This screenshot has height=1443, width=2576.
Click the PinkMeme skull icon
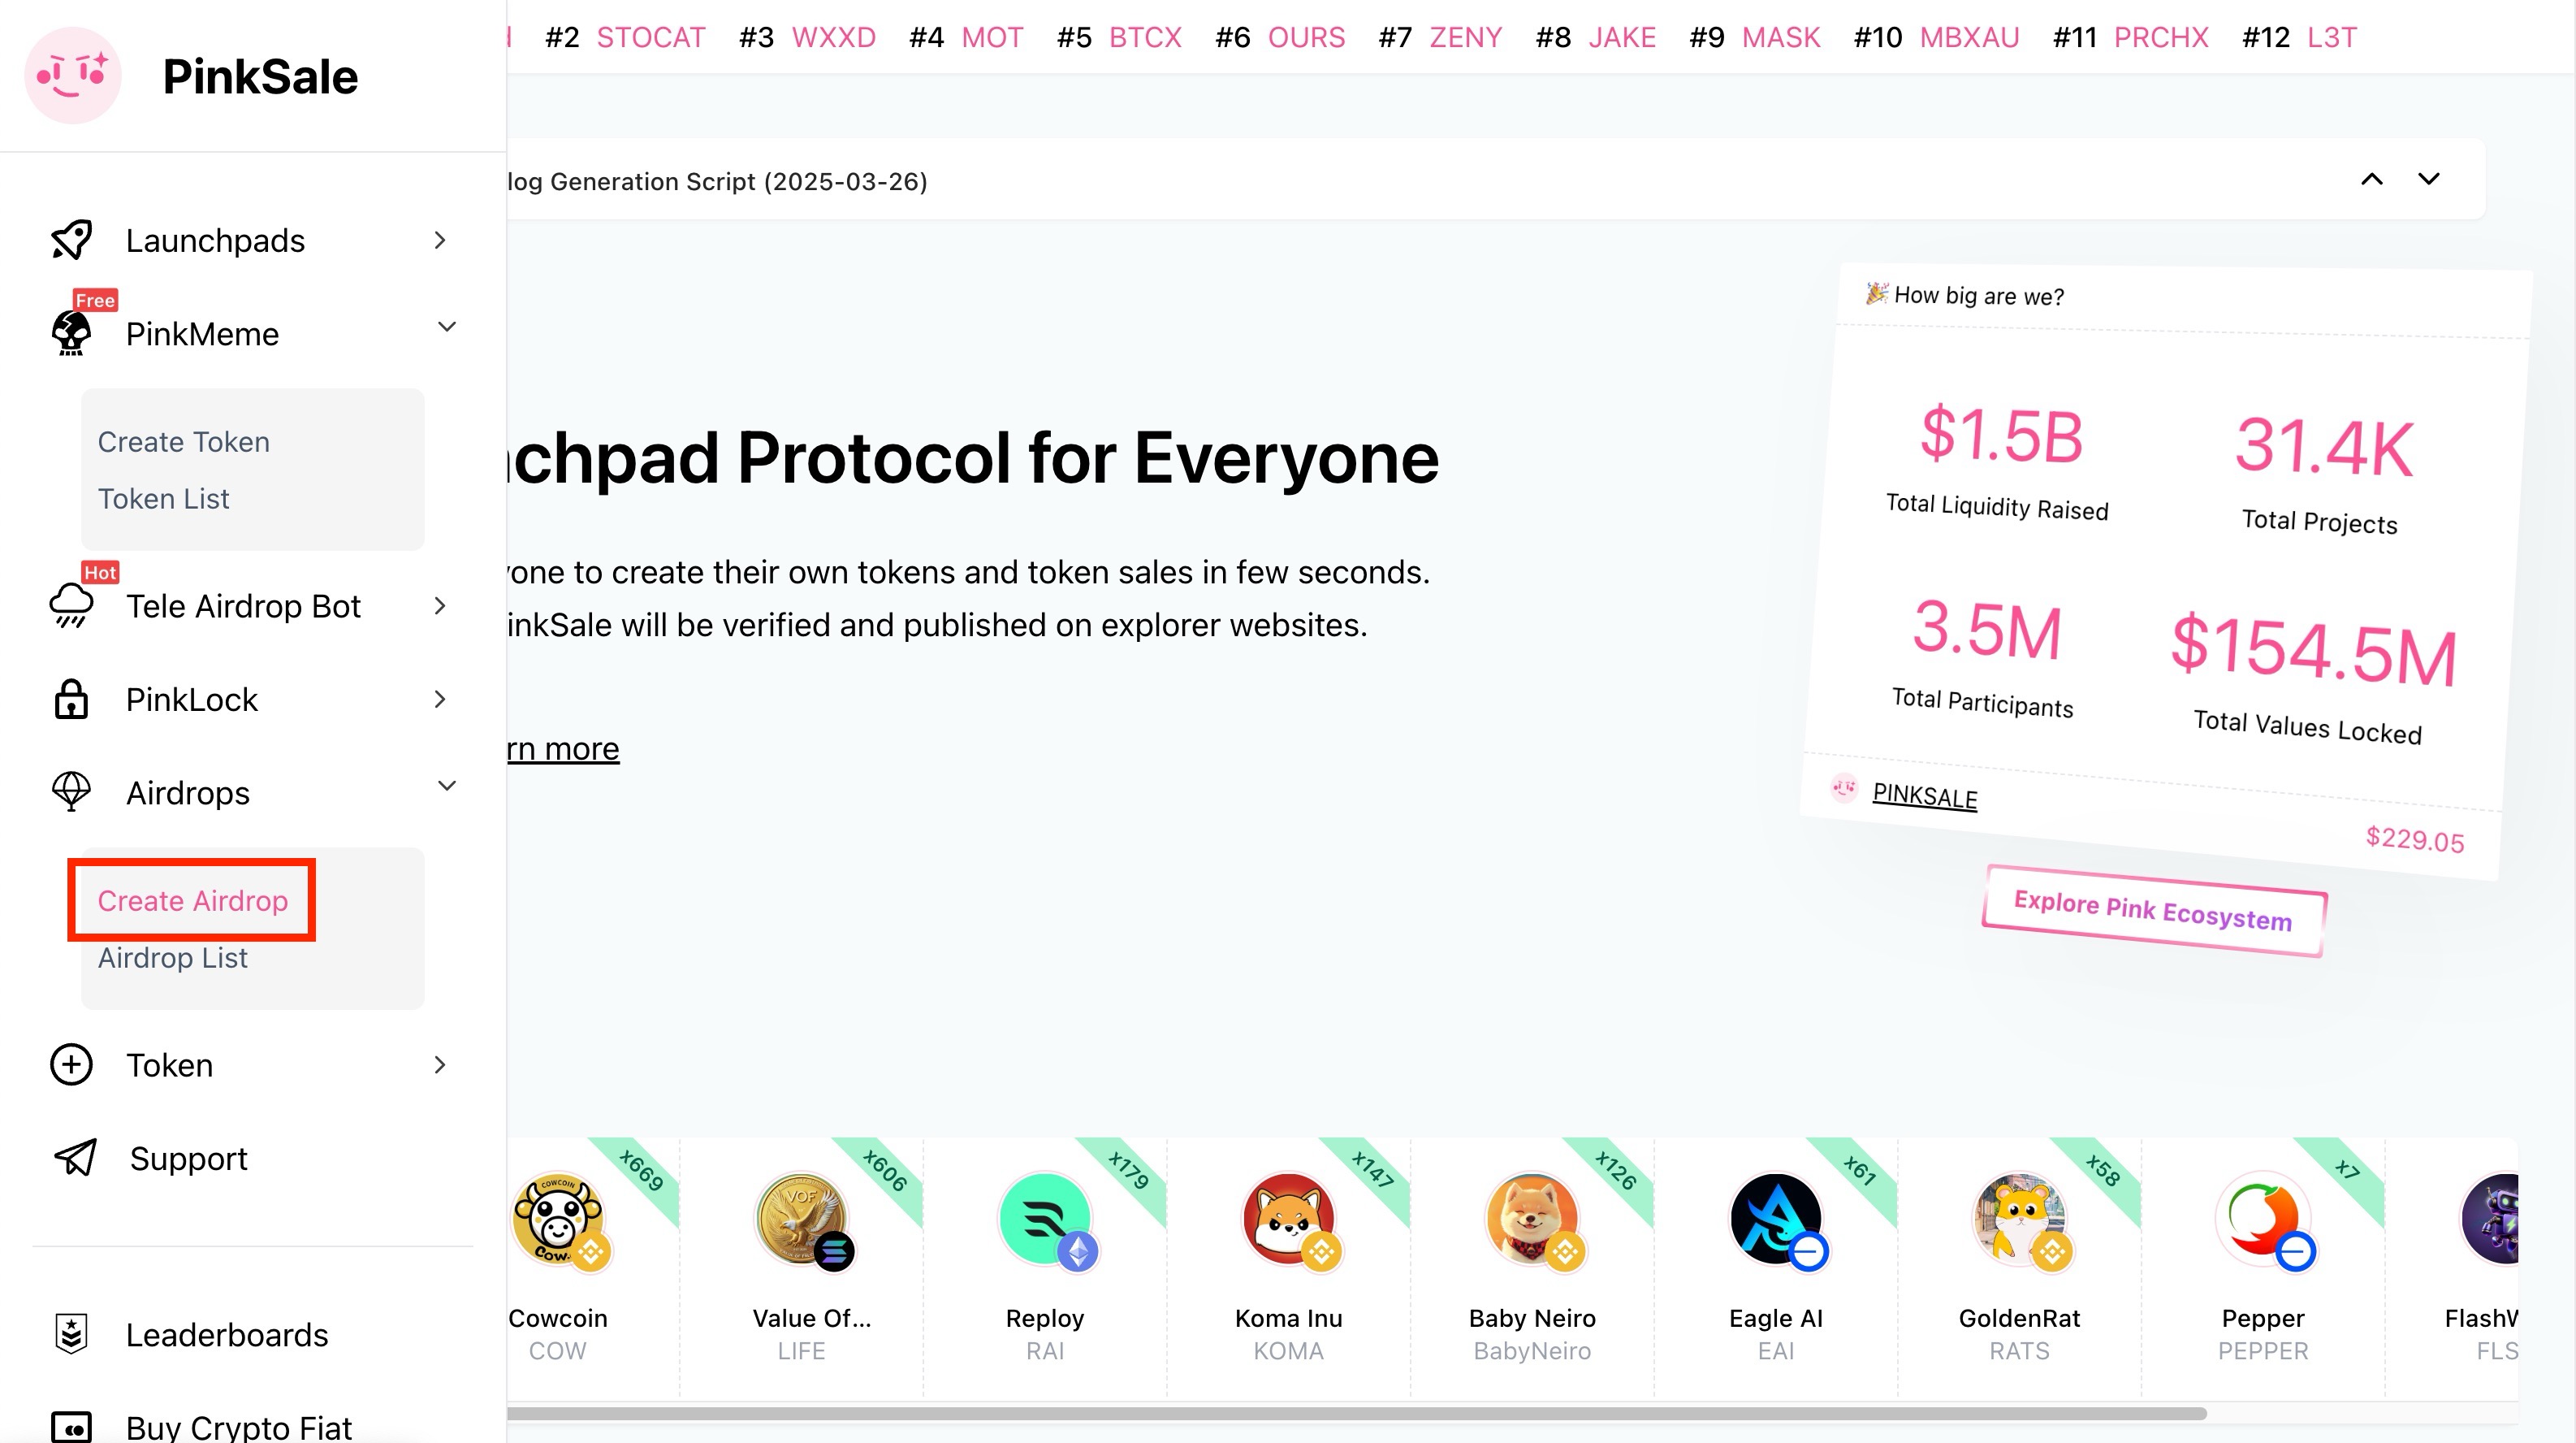pyautogui.click(x=71, y=333)
